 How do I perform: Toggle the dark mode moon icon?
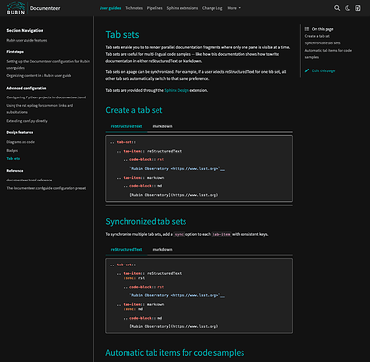tap(347, 8)
